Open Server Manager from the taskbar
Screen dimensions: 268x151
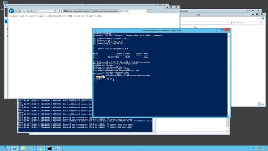click(x=6, y=148)
